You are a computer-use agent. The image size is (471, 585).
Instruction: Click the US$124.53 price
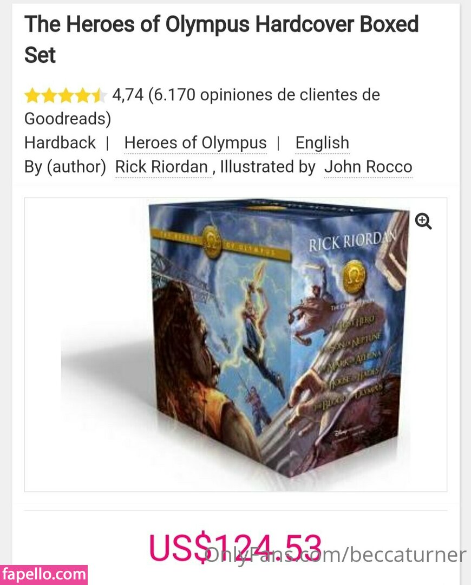click(x=235, y=548)
